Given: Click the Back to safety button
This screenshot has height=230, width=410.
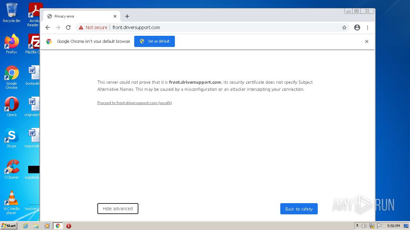Looking at the screenshot, I should pos(299,209).
